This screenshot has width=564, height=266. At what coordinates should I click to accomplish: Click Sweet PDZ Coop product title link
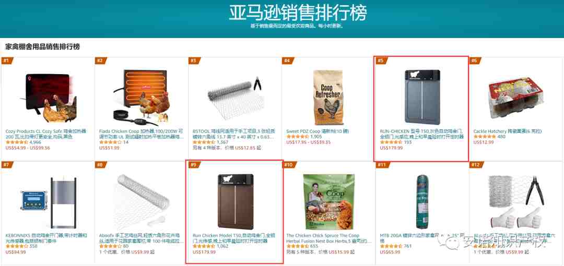pos(318,131)
